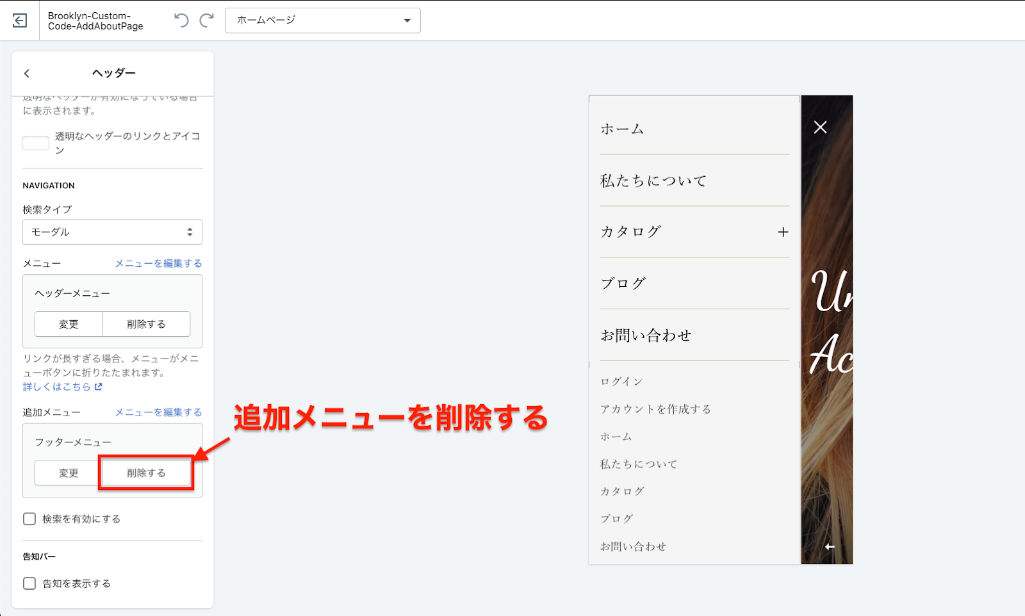The height and width of the screenshot is (616, 1025).
Task: Go back using the ヘッダー panel chevron
Action: click(27, 74)
